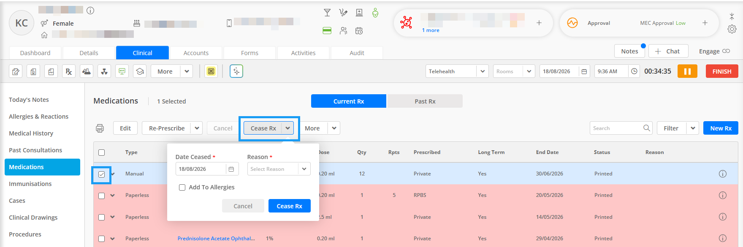
Task: Toggle the select-all checkbox in table header
Action: pyautogui.click(x=102, y=152)
